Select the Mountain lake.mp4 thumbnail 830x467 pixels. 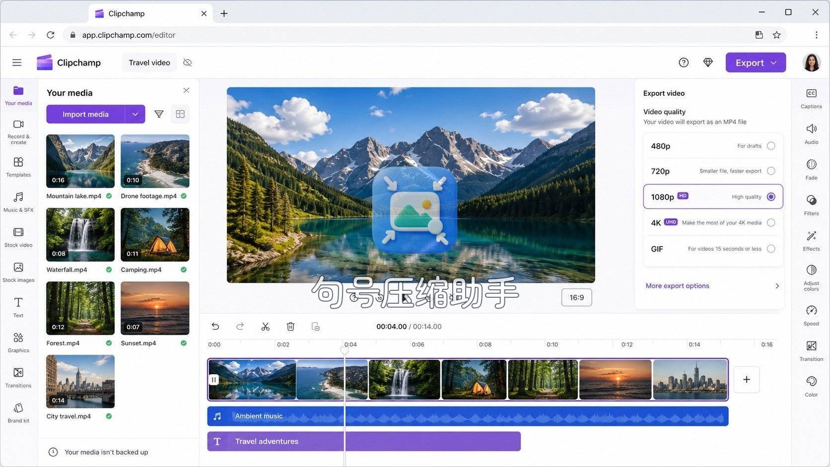(80, 161)
